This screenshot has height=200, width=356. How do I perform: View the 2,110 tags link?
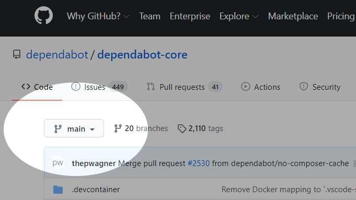point(200,128)
